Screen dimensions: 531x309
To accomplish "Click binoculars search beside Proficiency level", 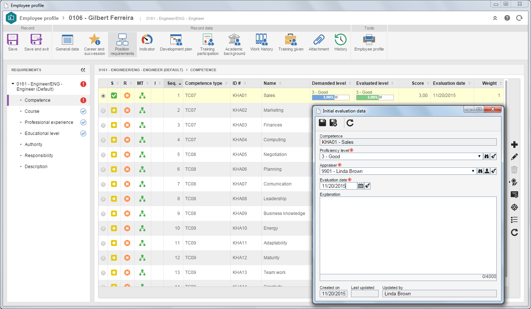I will tap(487, 156).
